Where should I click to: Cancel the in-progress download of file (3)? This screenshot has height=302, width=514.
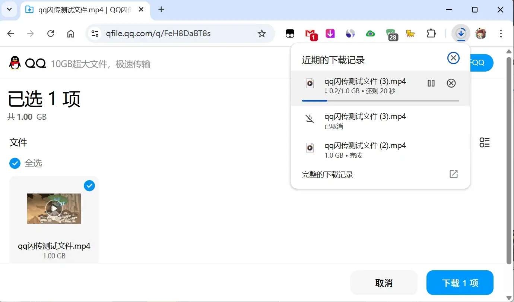(451, 83)
